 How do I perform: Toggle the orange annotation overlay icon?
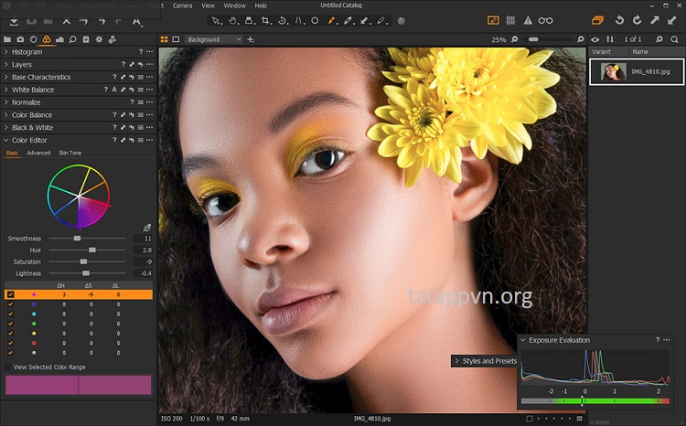point(493,20)
